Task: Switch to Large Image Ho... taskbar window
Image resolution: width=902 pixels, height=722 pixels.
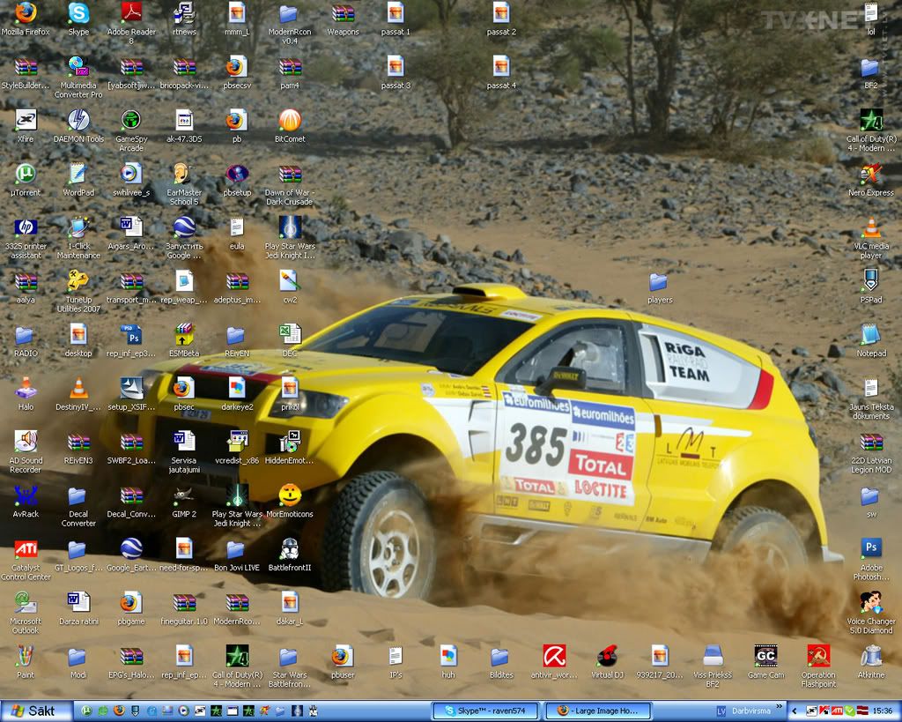Action: pyautogui.click(x=597, y=711)
